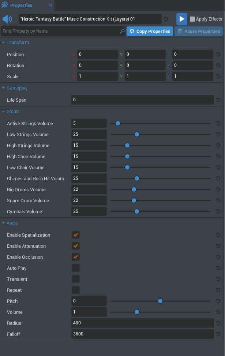The height and width of the screenshot is (356, 225).
Task: Click the reset arrow next to Cymbals Volume
Action: tap(218, 211)
